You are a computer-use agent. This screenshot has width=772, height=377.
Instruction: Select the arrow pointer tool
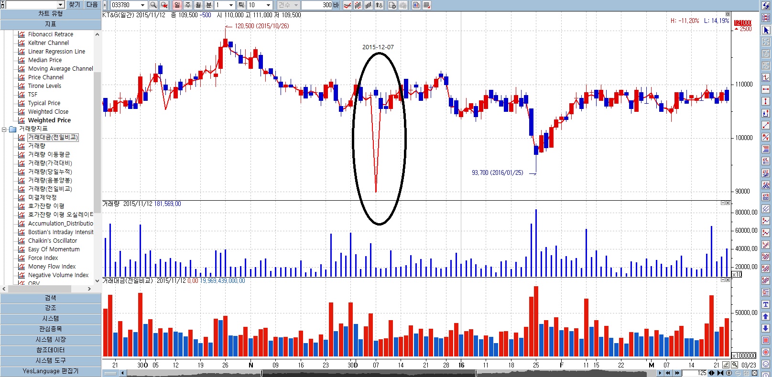pyautogui.click(x=766, y=30)
